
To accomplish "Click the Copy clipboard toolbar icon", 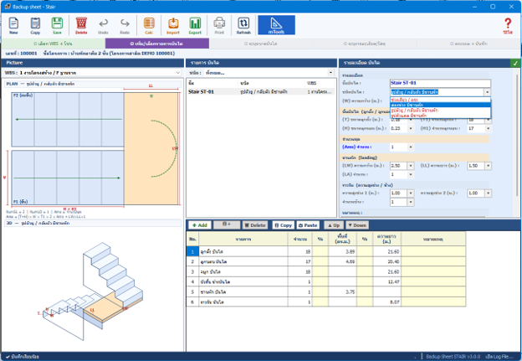I will pyautogui.click(x=35, y=26).
